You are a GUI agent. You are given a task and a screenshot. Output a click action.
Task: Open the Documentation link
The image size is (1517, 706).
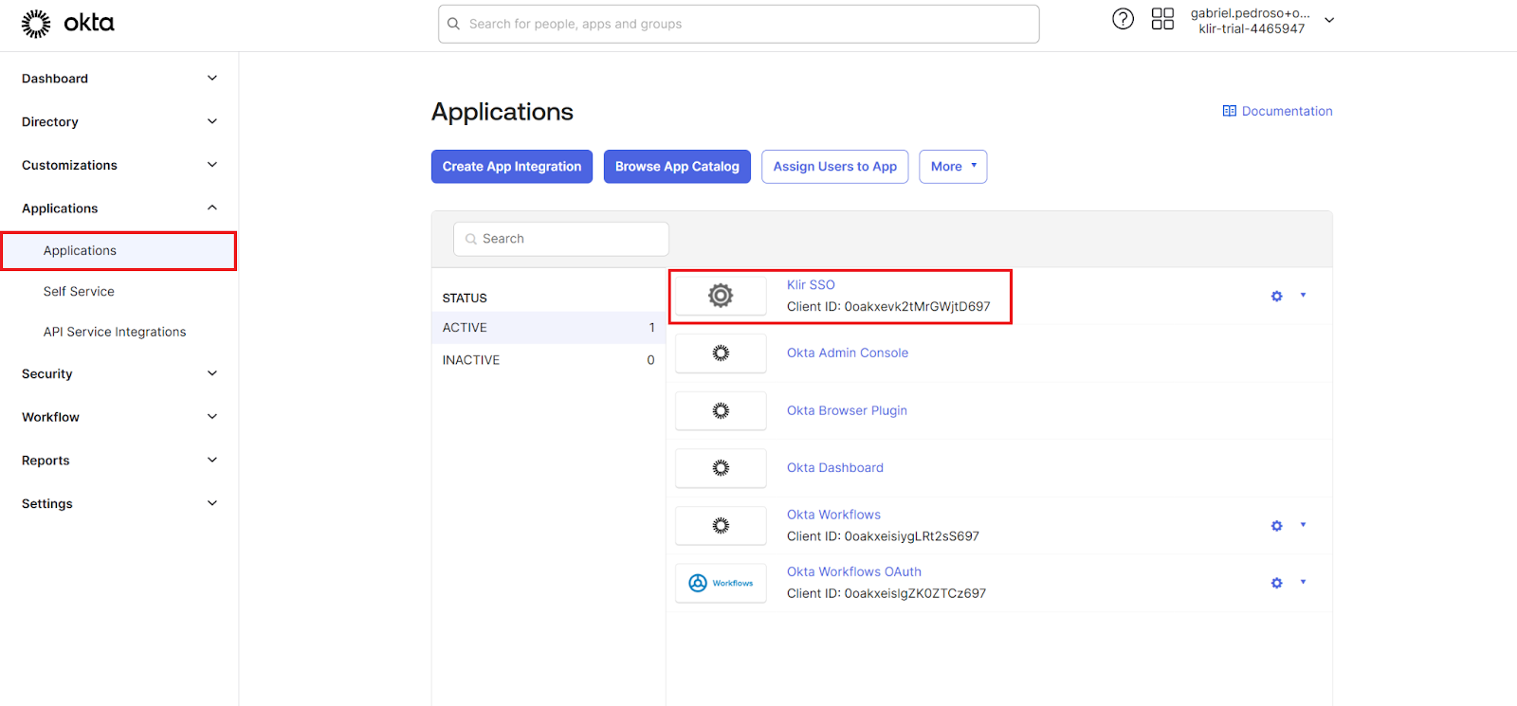1287,111
